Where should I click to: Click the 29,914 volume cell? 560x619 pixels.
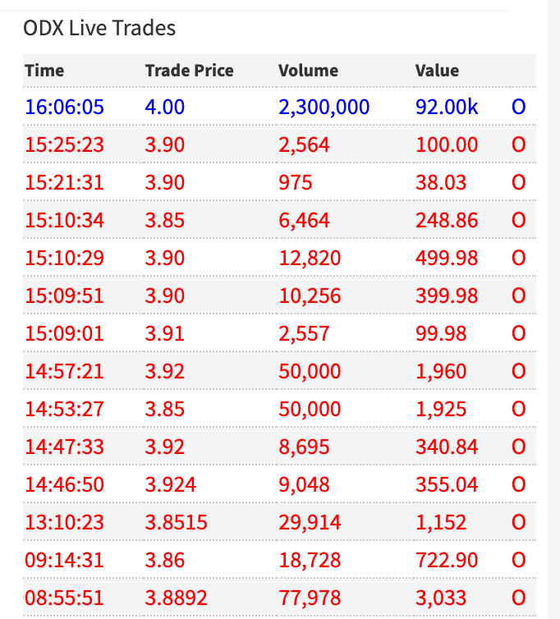point(310,522)
